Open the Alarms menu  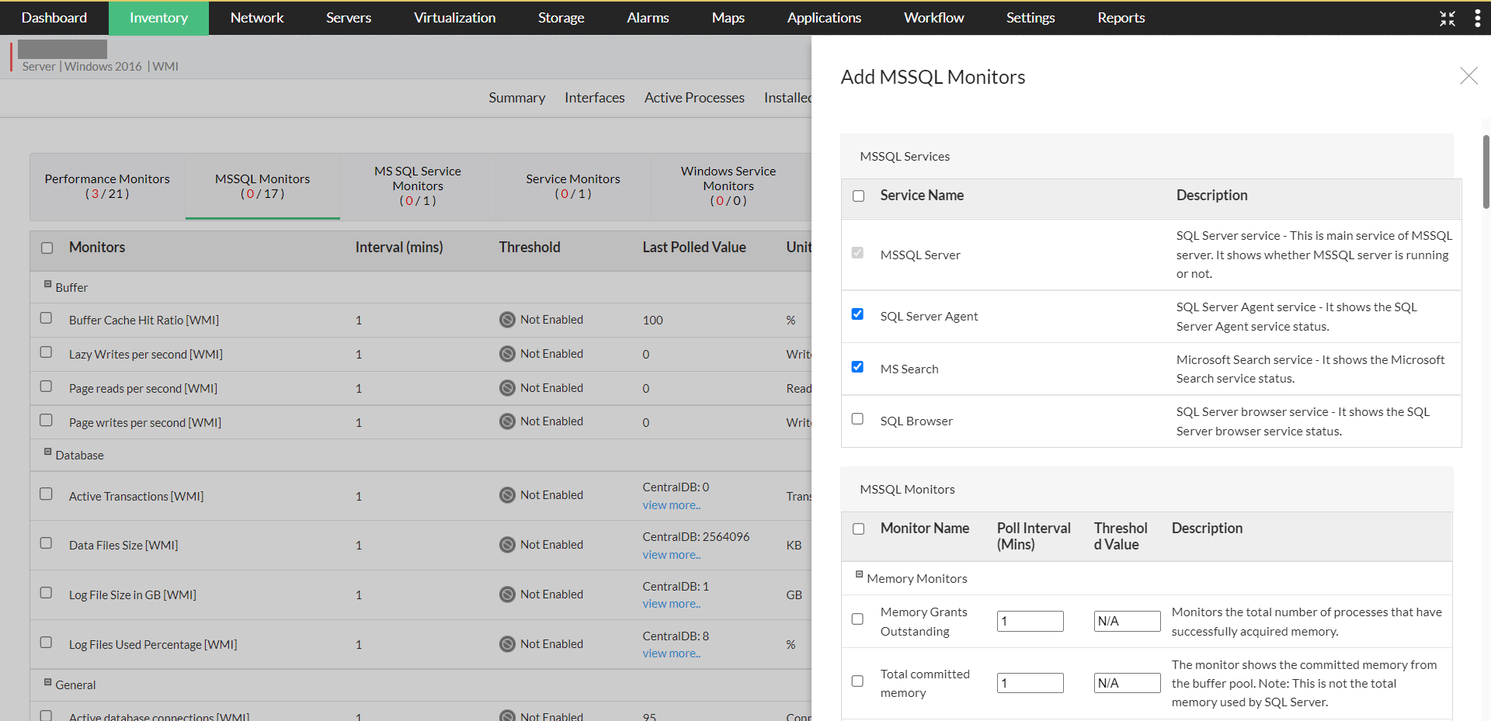pyautogui.click(x=648, y=18)
